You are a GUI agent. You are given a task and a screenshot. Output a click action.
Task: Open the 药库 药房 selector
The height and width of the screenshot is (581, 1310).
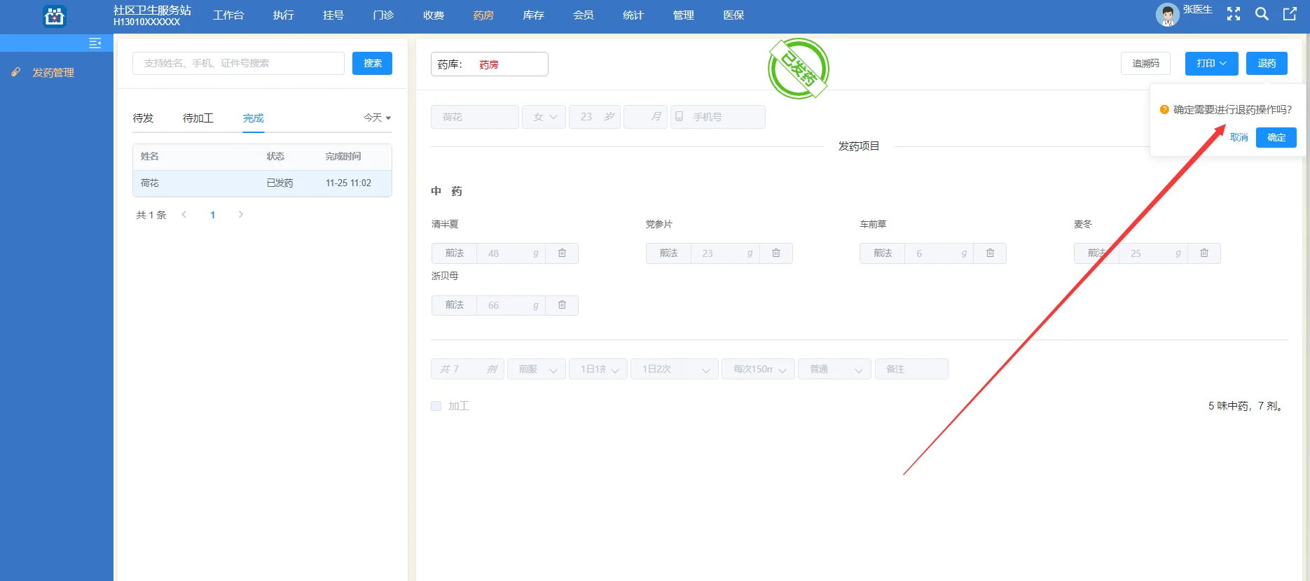[x=489, y=64]
